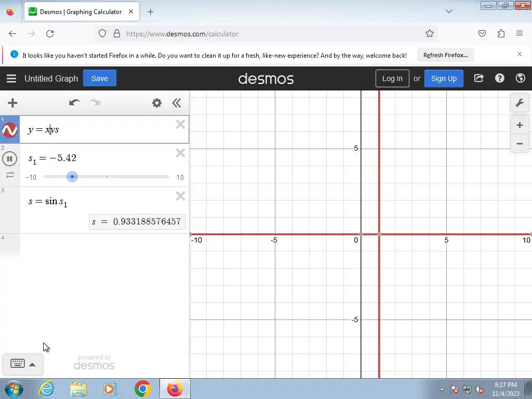Screen dimensions: 532x399
Task: Click the Sign Up button
Action: click(444, 78)
